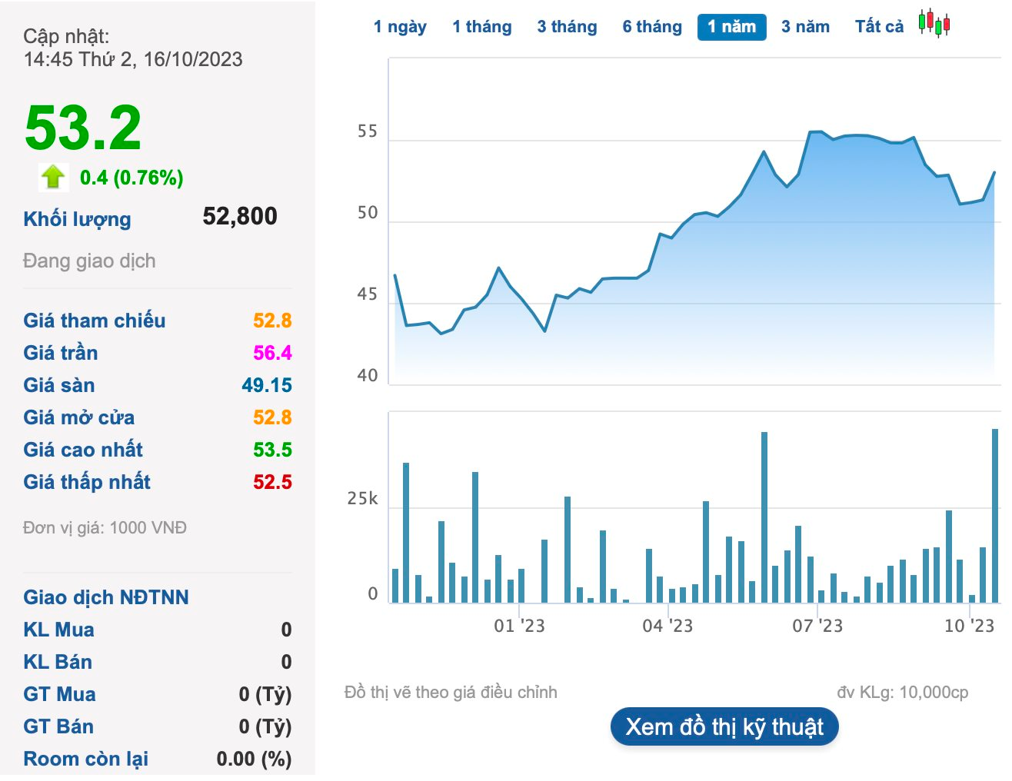Click the ceiling price 56.4

tap(272, 353)
